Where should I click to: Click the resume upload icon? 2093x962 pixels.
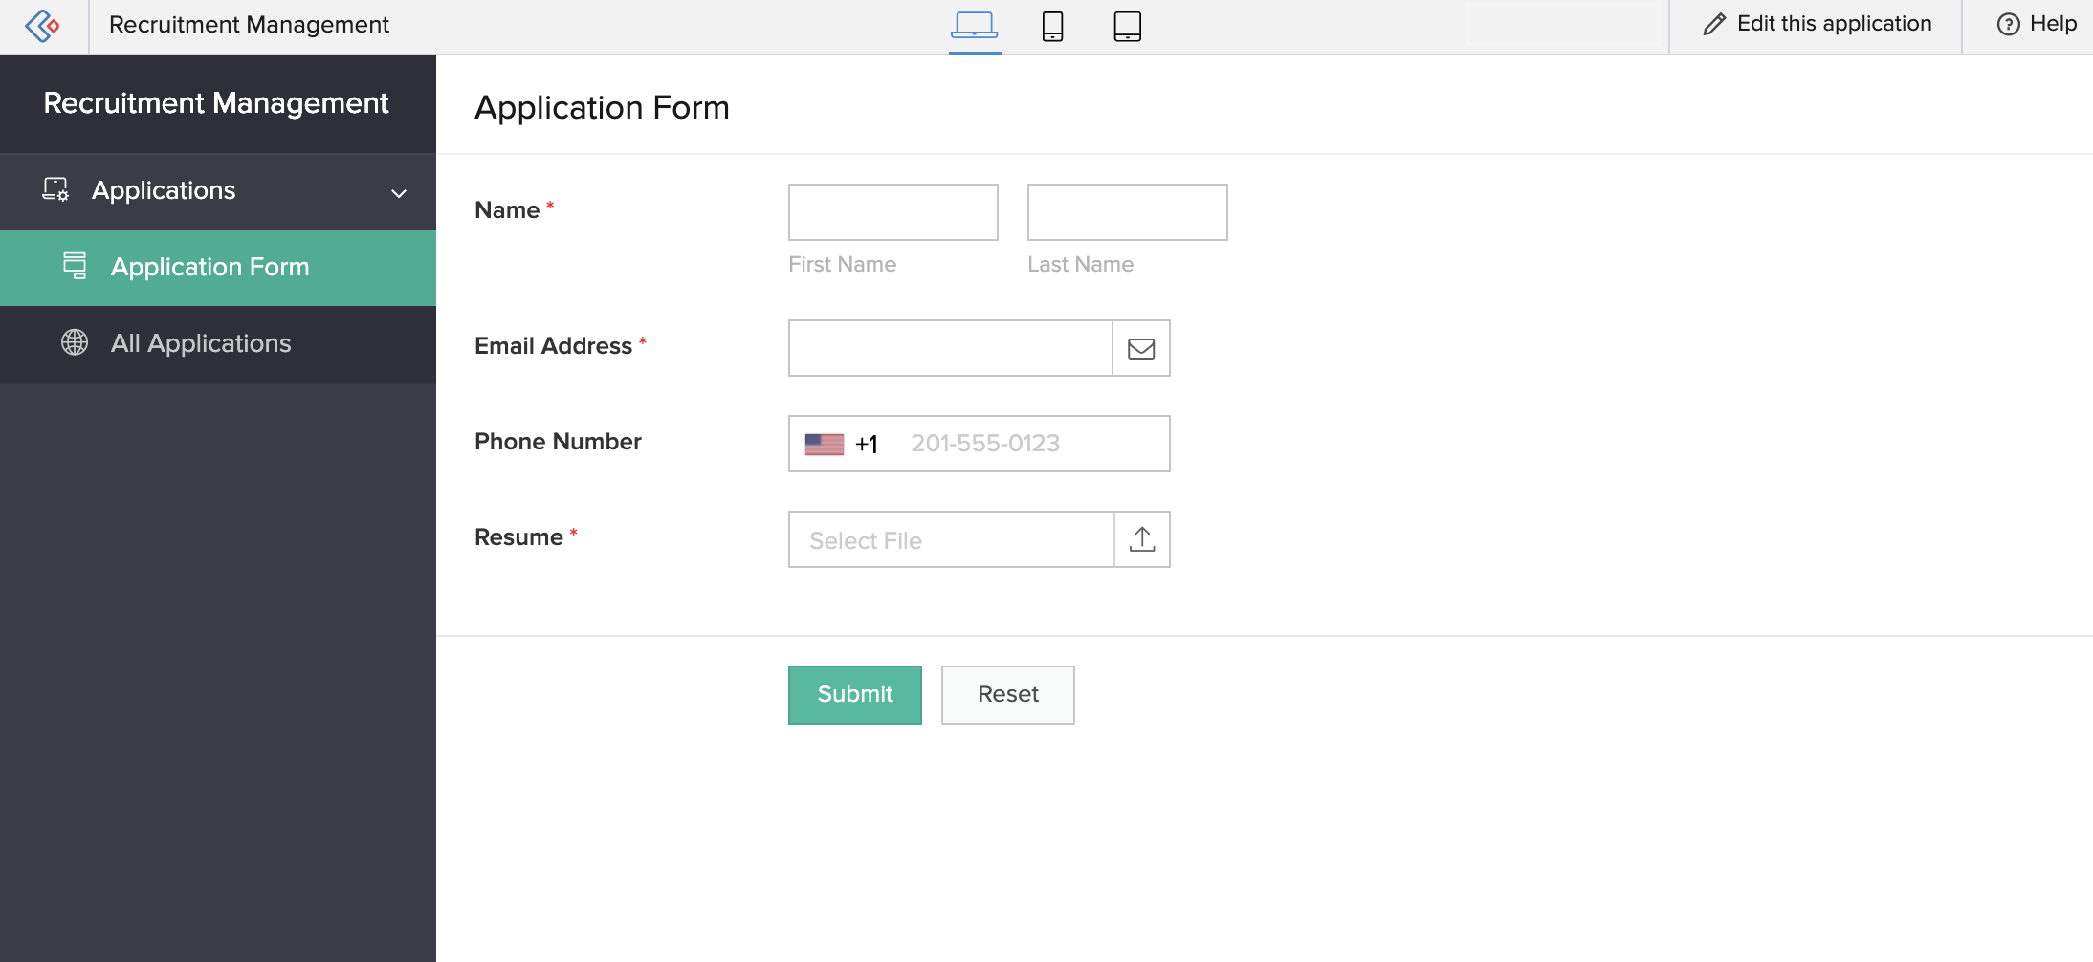coord(1142,539)
